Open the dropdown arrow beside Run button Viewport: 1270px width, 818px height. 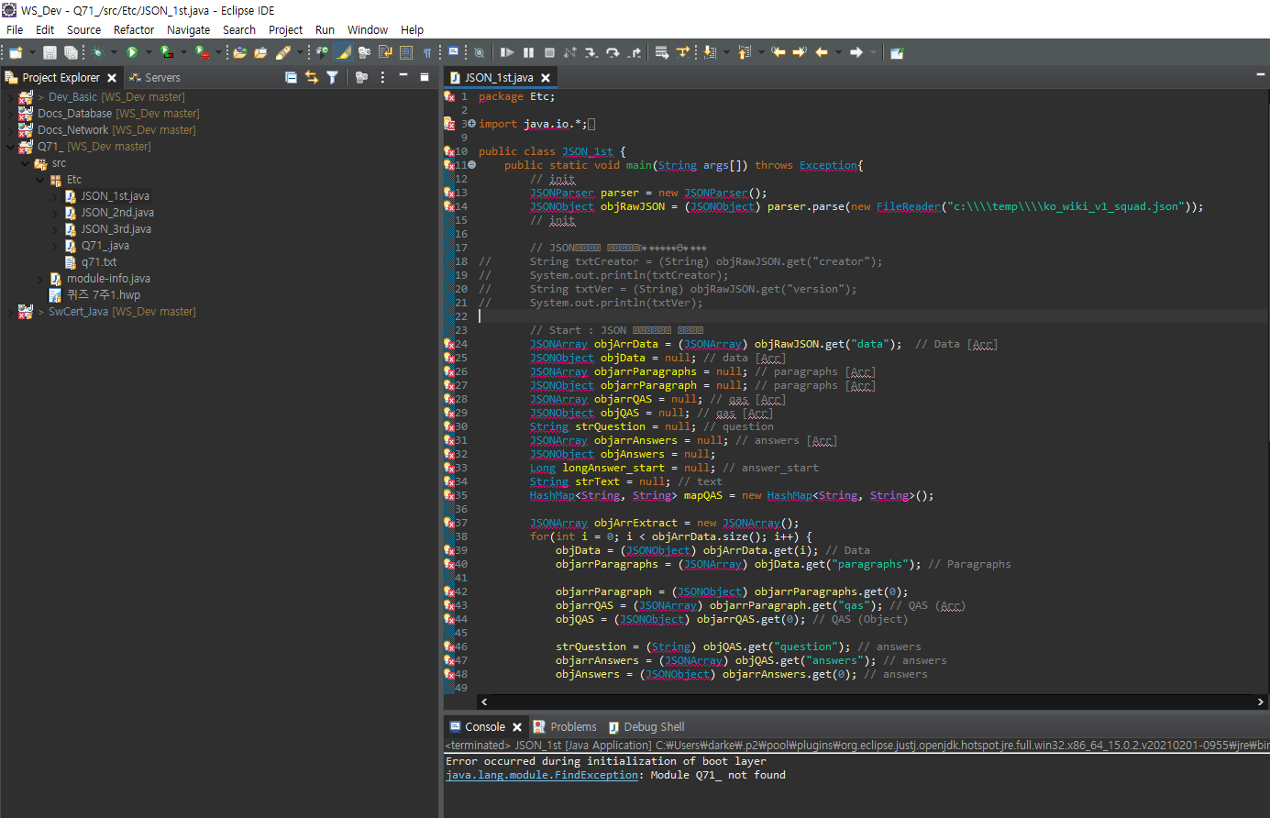[148, 53]
